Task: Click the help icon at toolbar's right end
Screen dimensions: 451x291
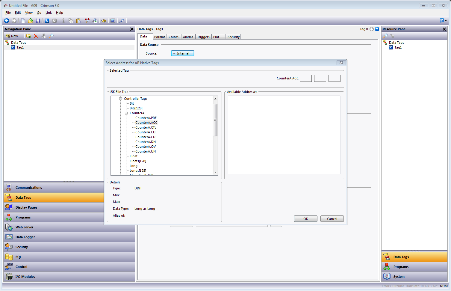Action: point(442,21)
